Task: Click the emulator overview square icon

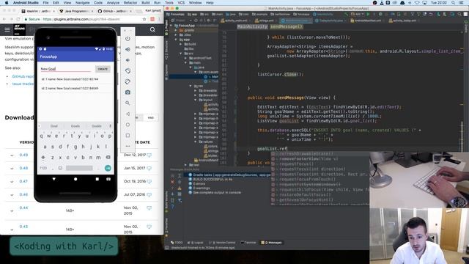Action: click(128, 136)
